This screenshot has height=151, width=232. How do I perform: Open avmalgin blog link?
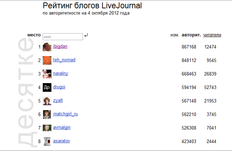[x=62, y=127]
